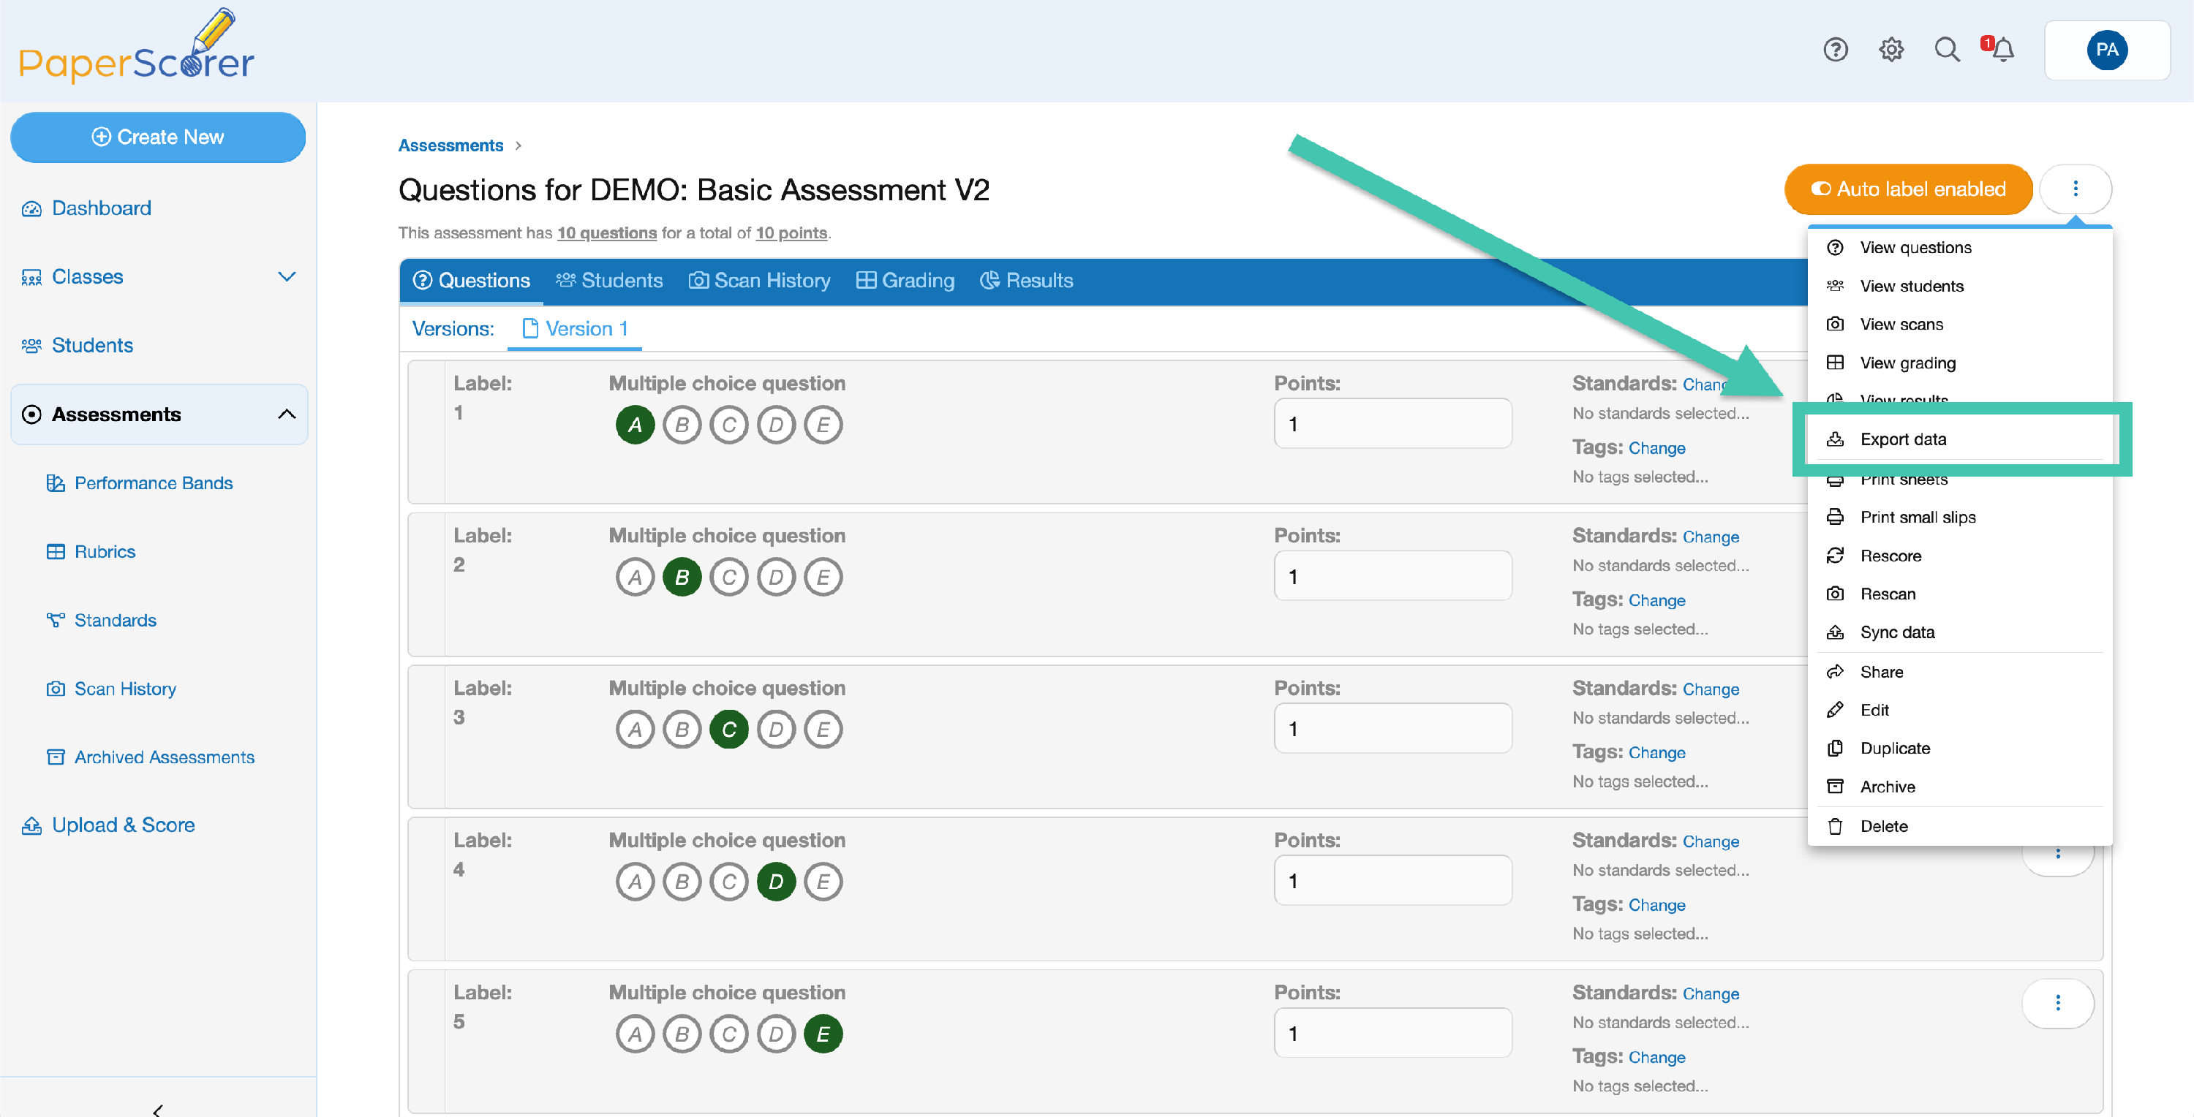Click the Rescore refresh icon in menu

pyautogui.click(x=1836, y=555)
